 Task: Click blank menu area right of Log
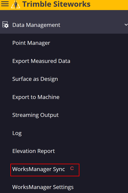click(x=74, y=133)
